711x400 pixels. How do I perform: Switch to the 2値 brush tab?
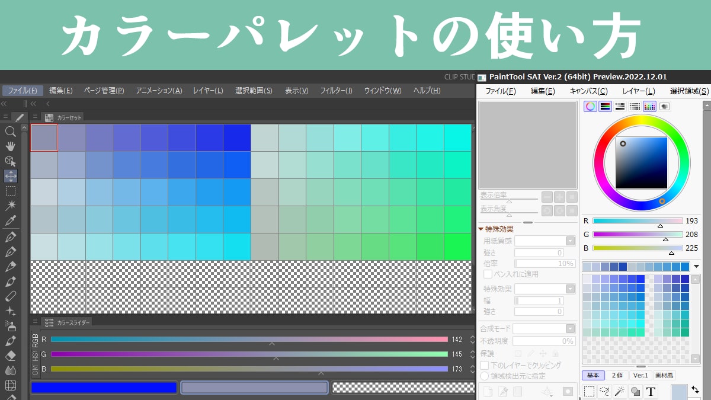coord(617,375)
